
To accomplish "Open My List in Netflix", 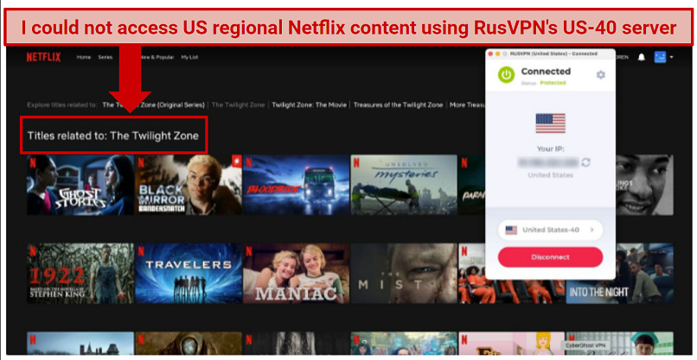I will pos(189,57).
